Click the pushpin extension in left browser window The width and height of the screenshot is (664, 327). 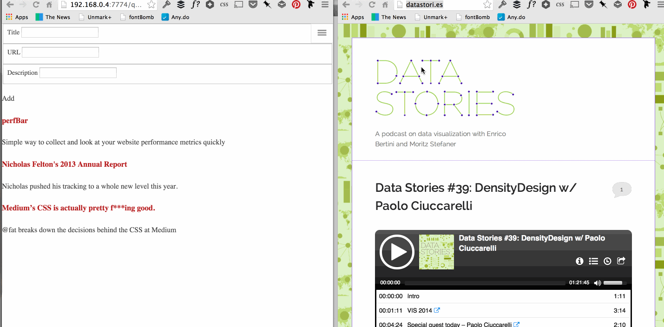tap(267, 5)
